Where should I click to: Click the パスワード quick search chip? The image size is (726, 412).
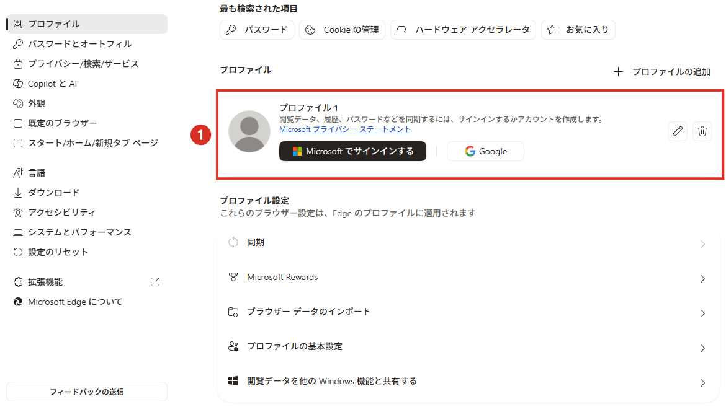[256, 30]
